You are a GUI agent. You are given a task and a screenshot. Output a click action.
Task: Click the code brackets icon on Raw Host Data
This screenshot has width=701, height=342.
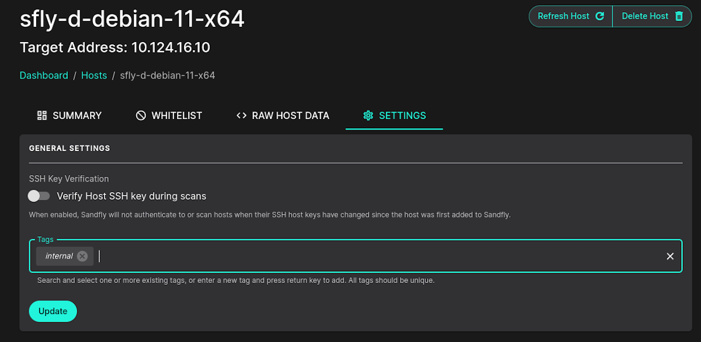[x=241, y=115]
